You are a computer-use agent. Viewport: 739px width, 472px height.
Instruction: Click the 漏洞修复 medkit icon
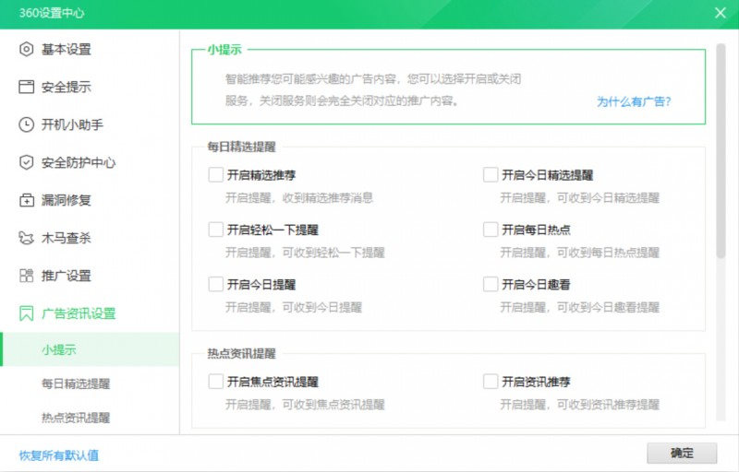(27, 200)
